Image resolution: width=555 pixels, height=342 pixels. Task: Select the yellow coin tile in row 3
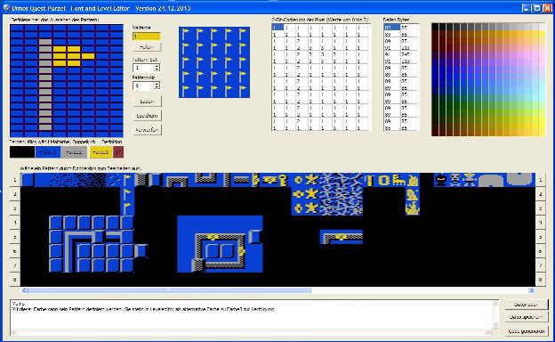point(298,208)
